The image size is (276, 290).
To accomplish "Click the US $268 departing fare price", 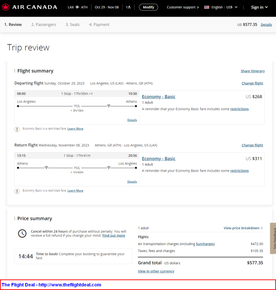I will 254,97.
